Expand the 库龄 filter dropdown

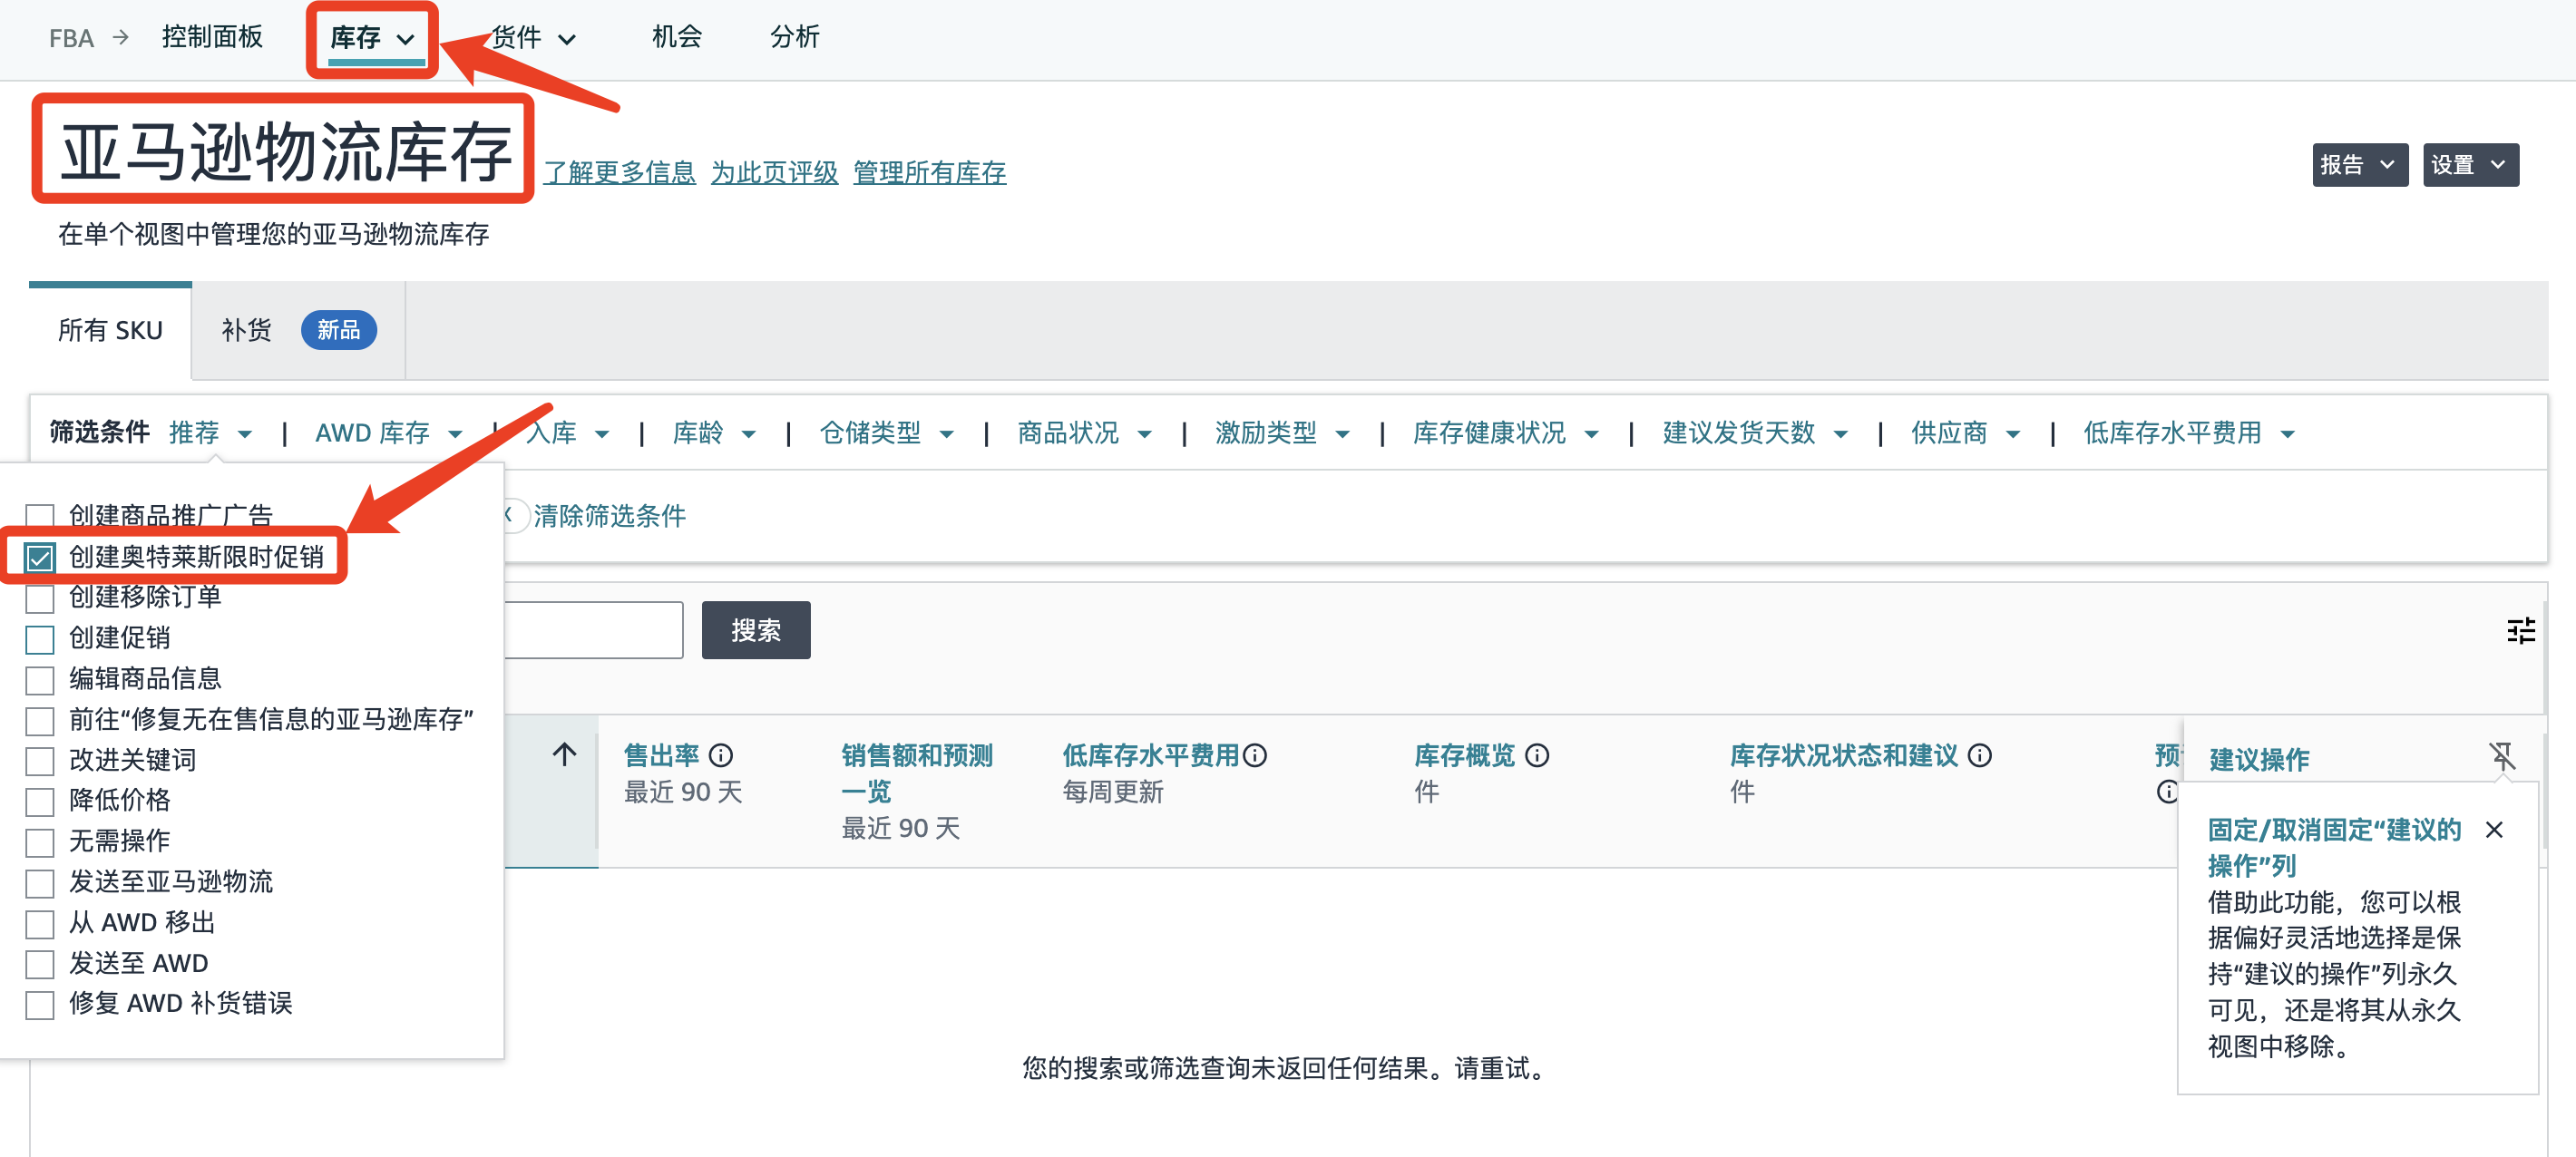[x=714, y=433]
